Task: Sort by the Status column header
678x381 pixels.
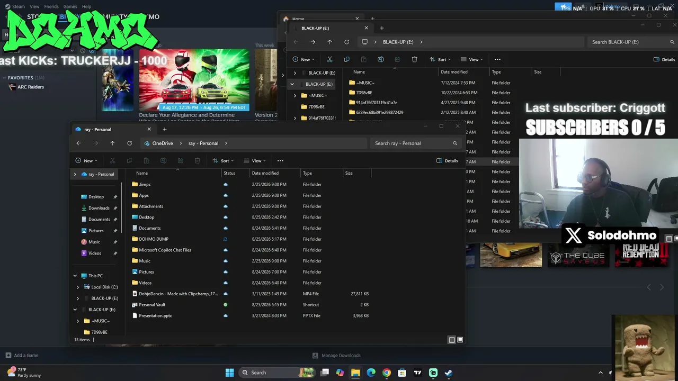Action: 236,173
